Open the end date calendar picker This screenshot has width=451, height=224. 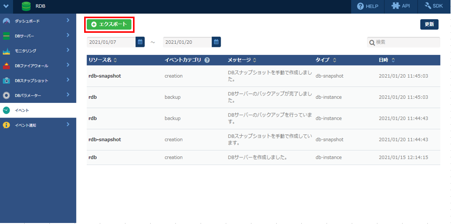(x=216, y=42)
